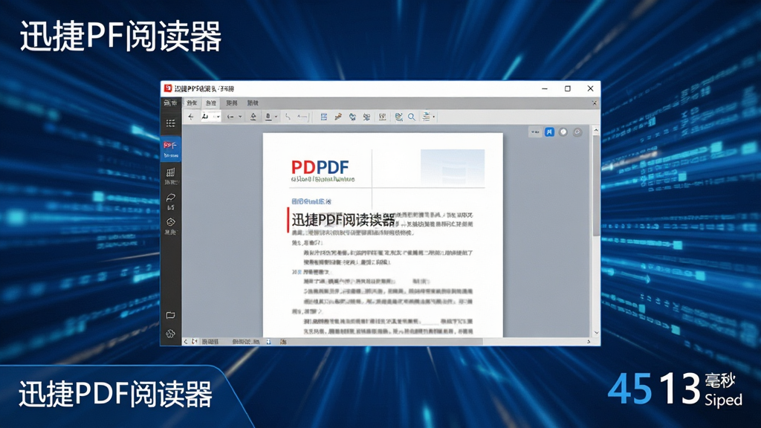Image resolution: width=761 pixels, height=428 pixels.
Task: Select the highlighted active ribbon tab
Action: tap(210, 103)
